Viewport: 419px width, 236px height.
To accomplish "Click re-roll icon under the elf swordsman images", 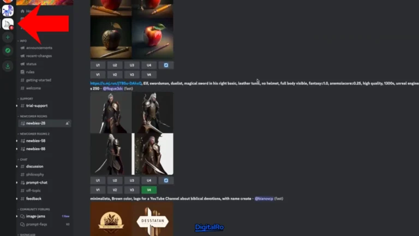I will click(x=165, y=180).
